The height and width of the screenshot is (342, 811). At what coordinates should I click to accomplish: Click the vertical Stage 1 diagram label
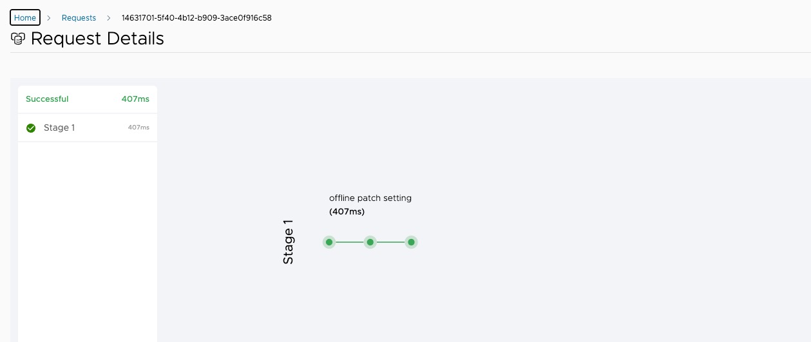coord(288,242)
